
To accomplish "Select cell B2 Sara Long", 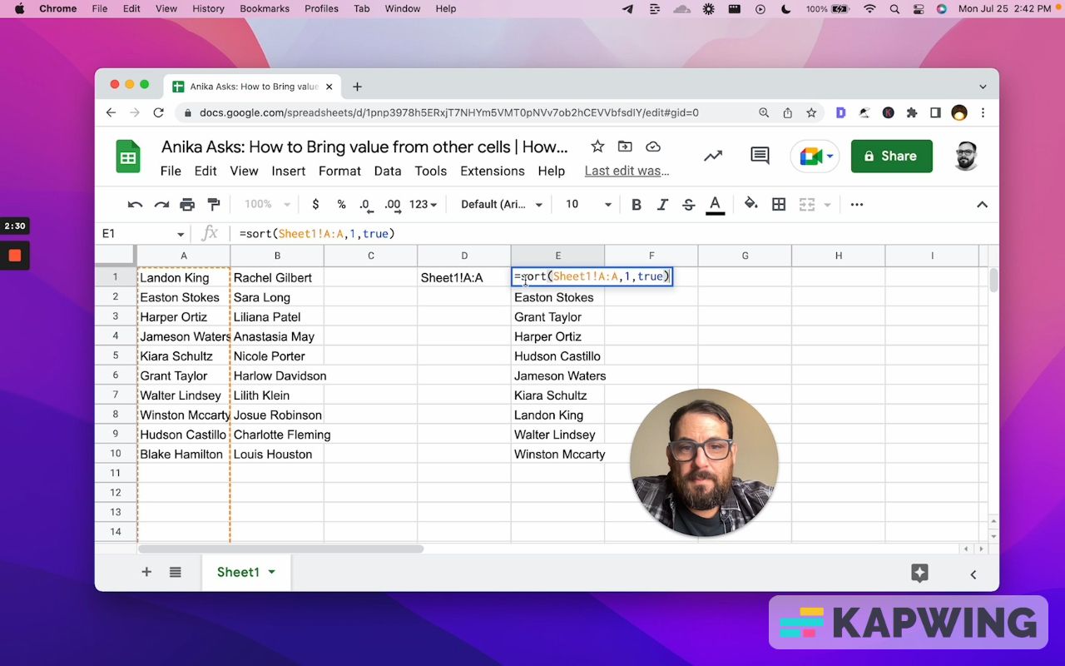I will click(277, 297).
